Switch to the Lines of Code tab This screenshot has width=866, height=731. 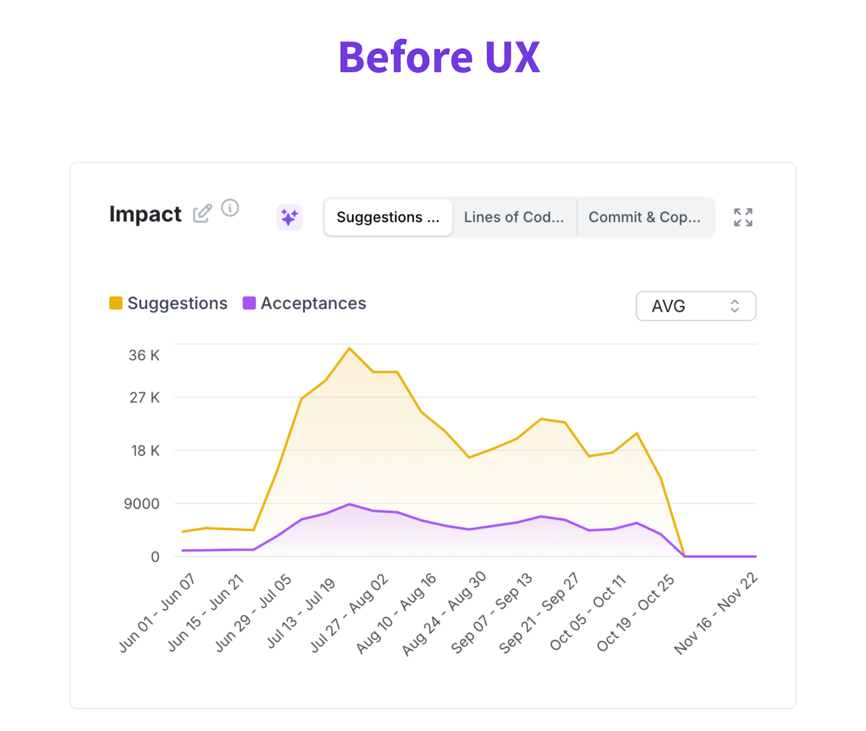click(514, 217)
